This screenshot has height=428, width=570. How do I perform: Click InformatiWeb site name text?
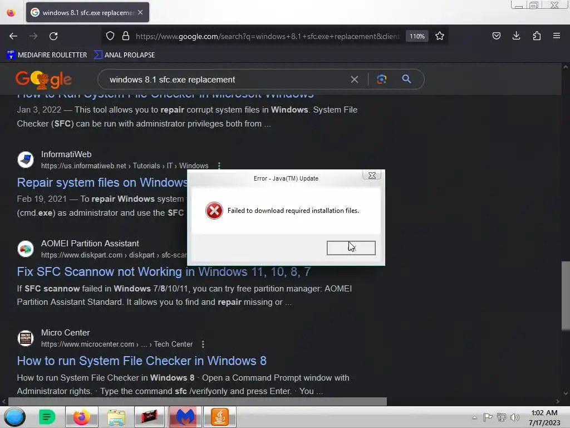66,154
